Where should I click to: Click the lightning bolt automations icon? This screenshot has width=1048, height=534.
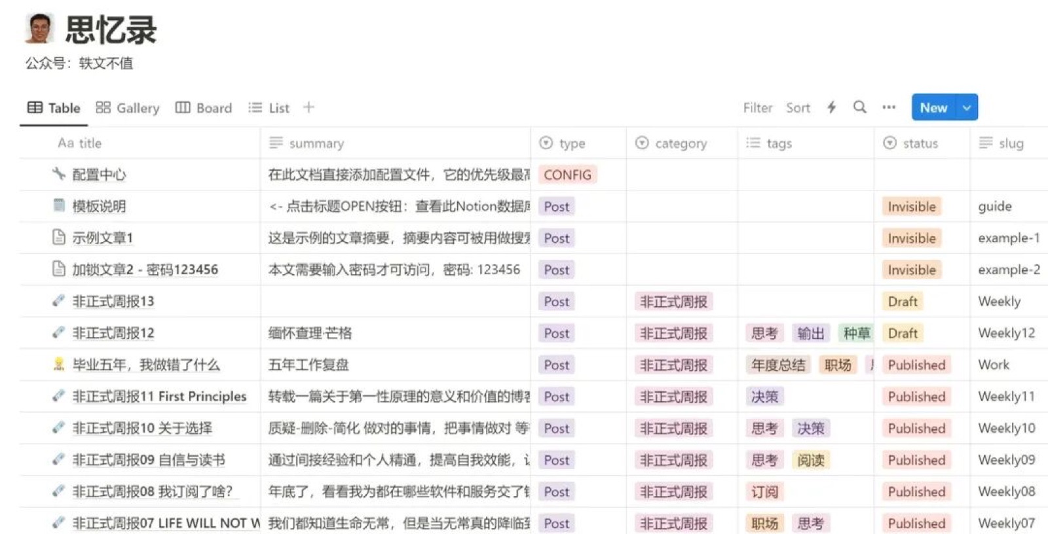(831, 107)
